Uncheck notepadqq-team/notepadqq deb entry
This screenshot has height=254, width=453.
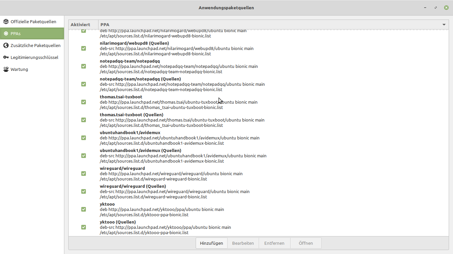[84, 66]
